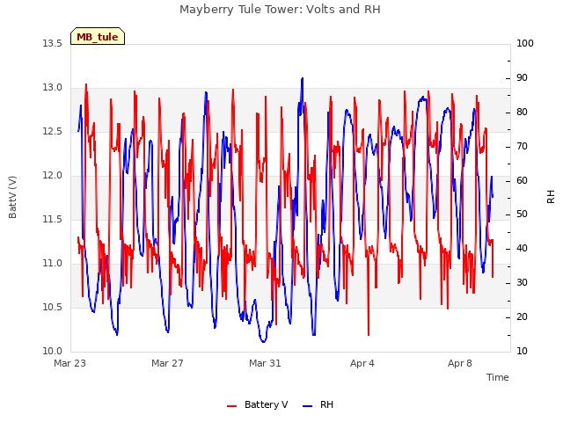Click the 90 RH axis value
The height and width of the screenshot is (422, 563).
tap(522, 78)
